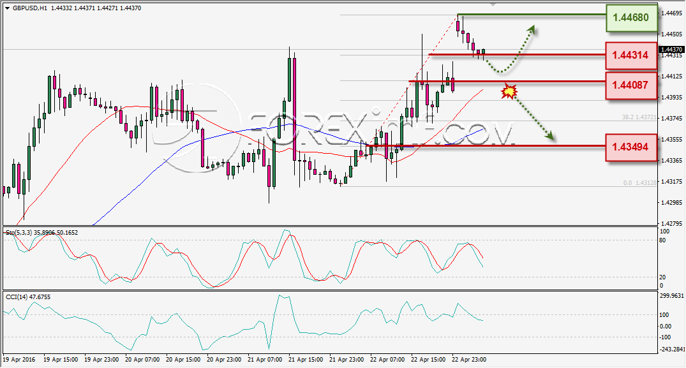Click the 1.44695 price axis label
This screenshot has width=686, height=368.
[x=671, y=13]
